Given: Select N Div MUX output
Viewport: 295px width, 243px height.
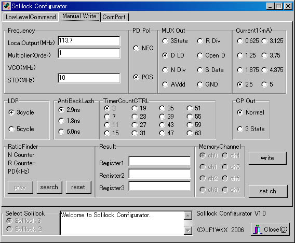Looking at the screenshot, I should pos(174,70).
